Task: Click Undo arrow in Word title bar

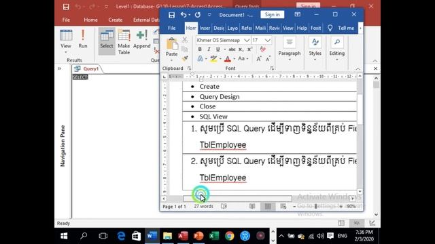Action: [184, 15]
